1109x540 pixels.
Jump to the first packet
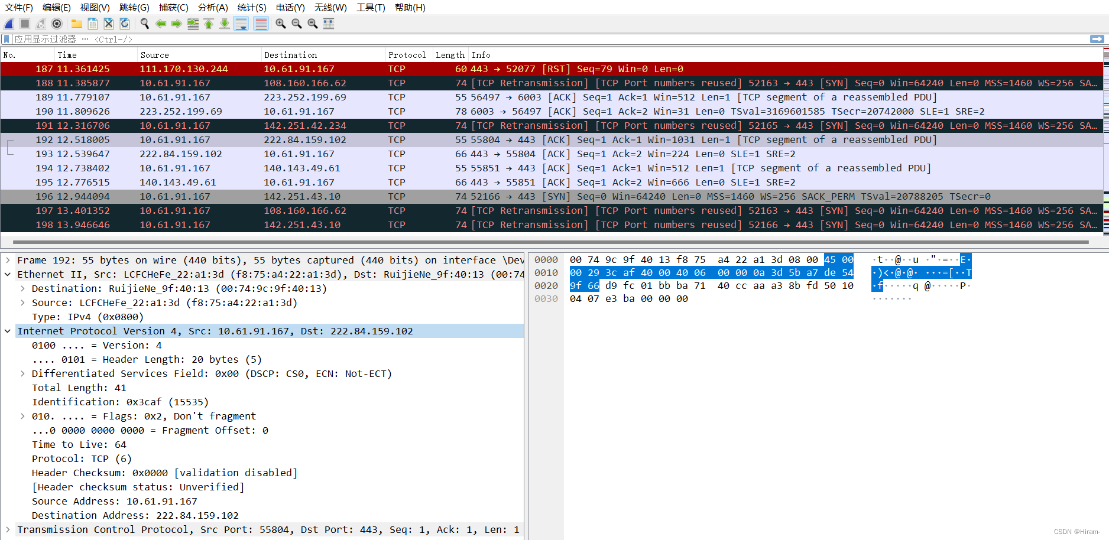coord(209,24)
